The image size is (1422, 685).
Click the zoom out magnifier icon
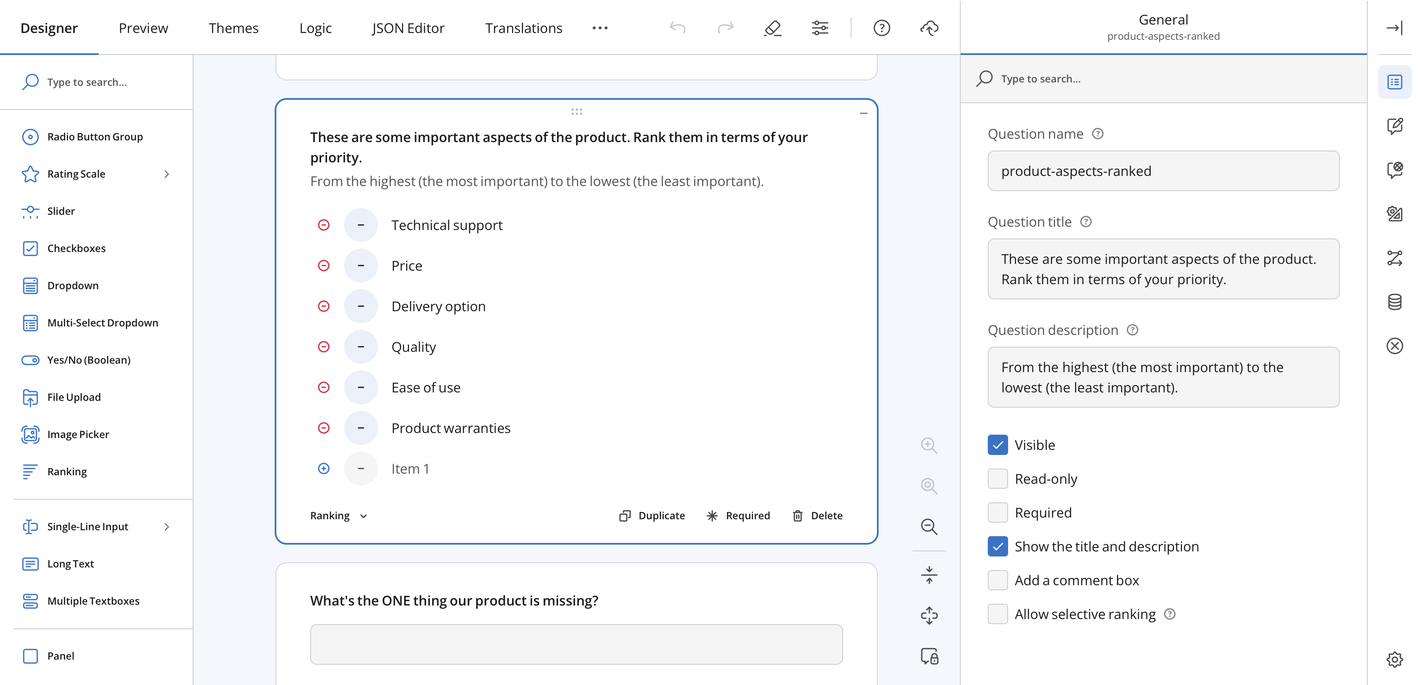(929, 527)
